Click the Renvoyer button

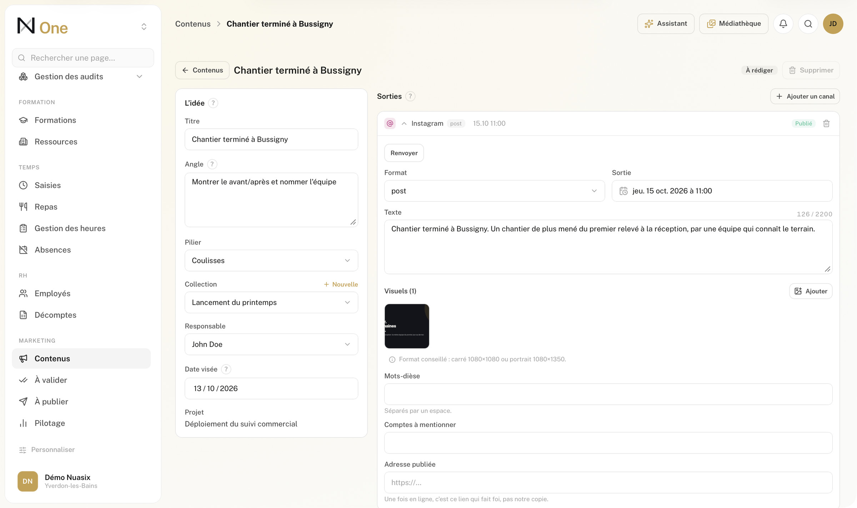pos(404,153)
